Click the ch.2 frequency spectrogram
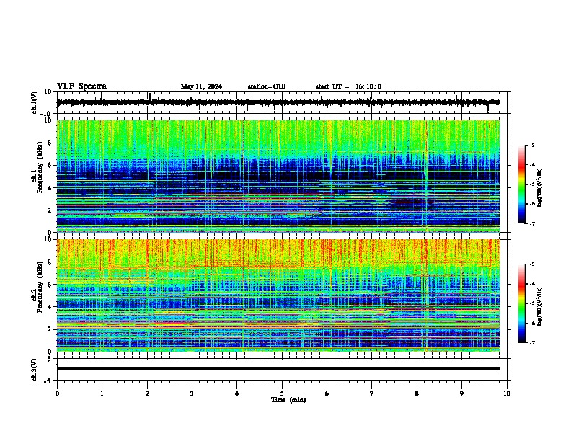Screen dimensions: 571x441 coord(278,295)
